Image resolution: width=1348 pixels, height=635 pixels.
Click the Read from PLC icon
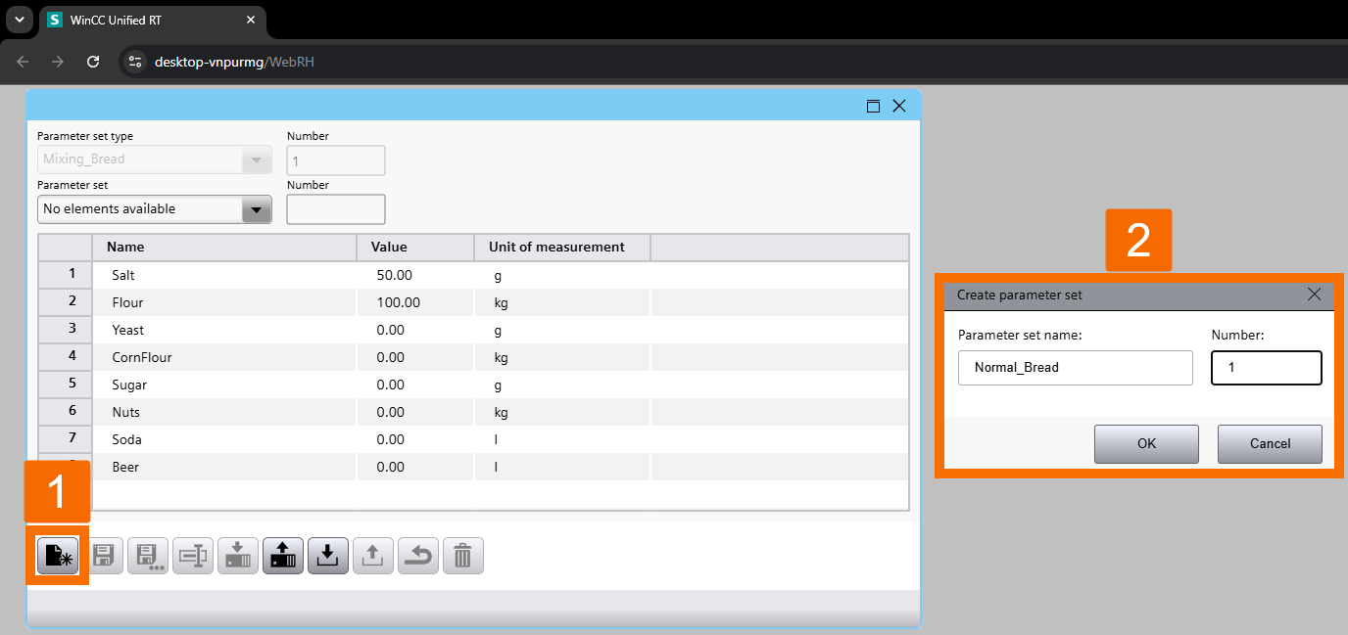click(x=283, y=556)
